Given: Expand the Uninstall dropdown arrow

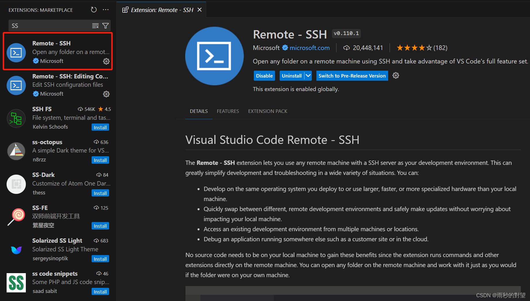Looking at the screenshot, I should click(308, 76).
